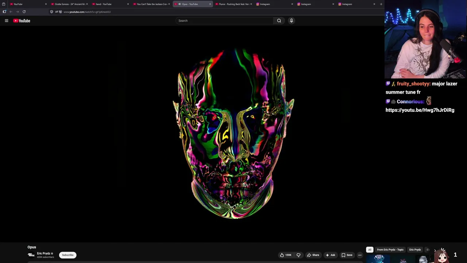Like the Opus video

click(286, 255)
